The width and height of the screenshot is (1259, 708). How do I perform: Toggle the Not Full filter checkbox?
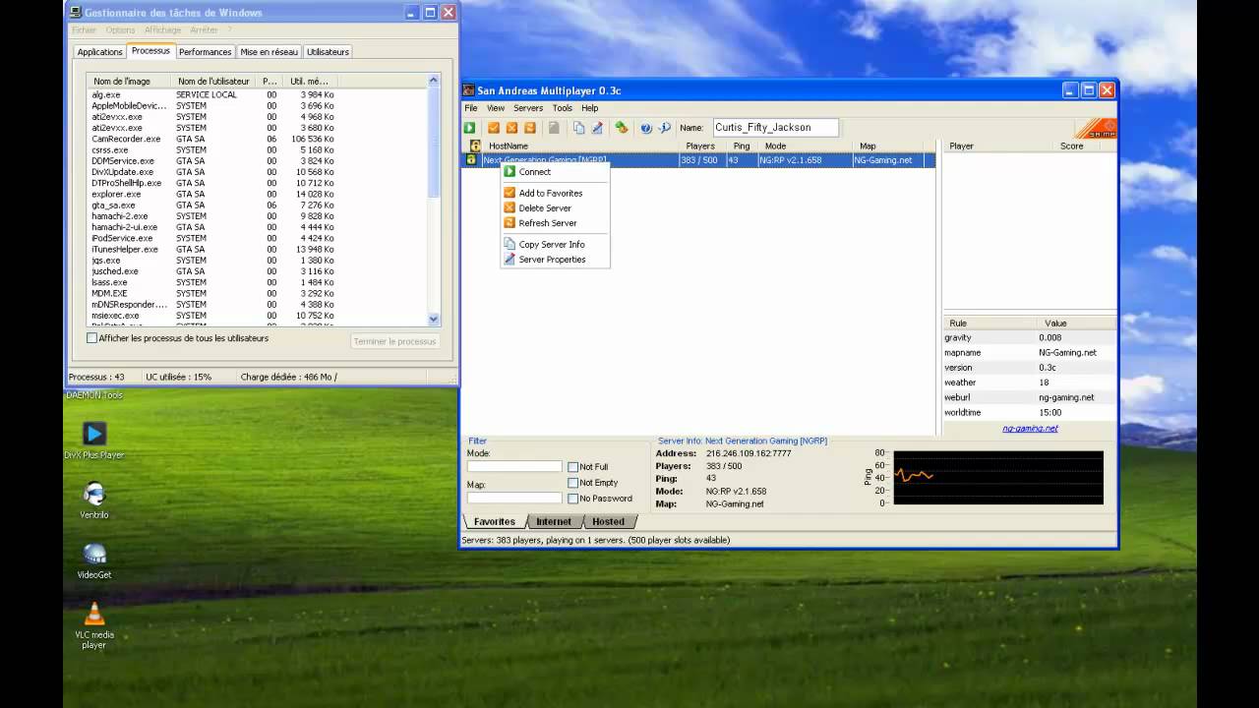click(573, 467)
